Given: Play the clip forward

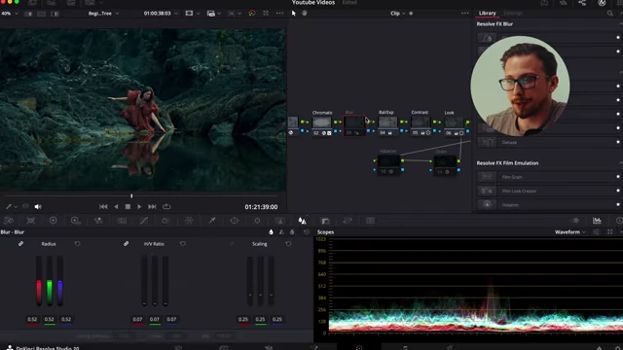Looking at the screenshot, I should coord(139,207).
